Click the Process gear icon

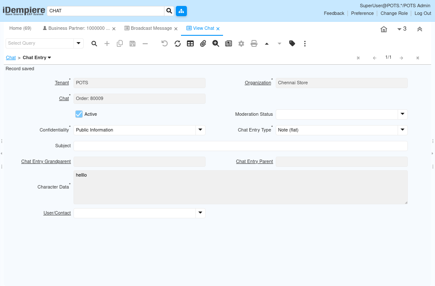click(241, 44)
